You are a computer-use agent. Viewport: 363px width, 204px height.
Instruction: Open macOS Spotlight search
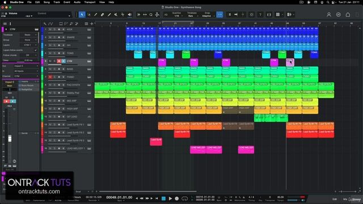click(x=328, y=2)
